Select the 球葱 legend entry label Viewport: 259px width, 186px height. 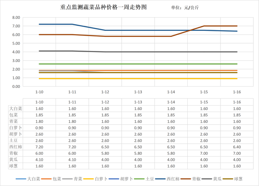[238, 179]
